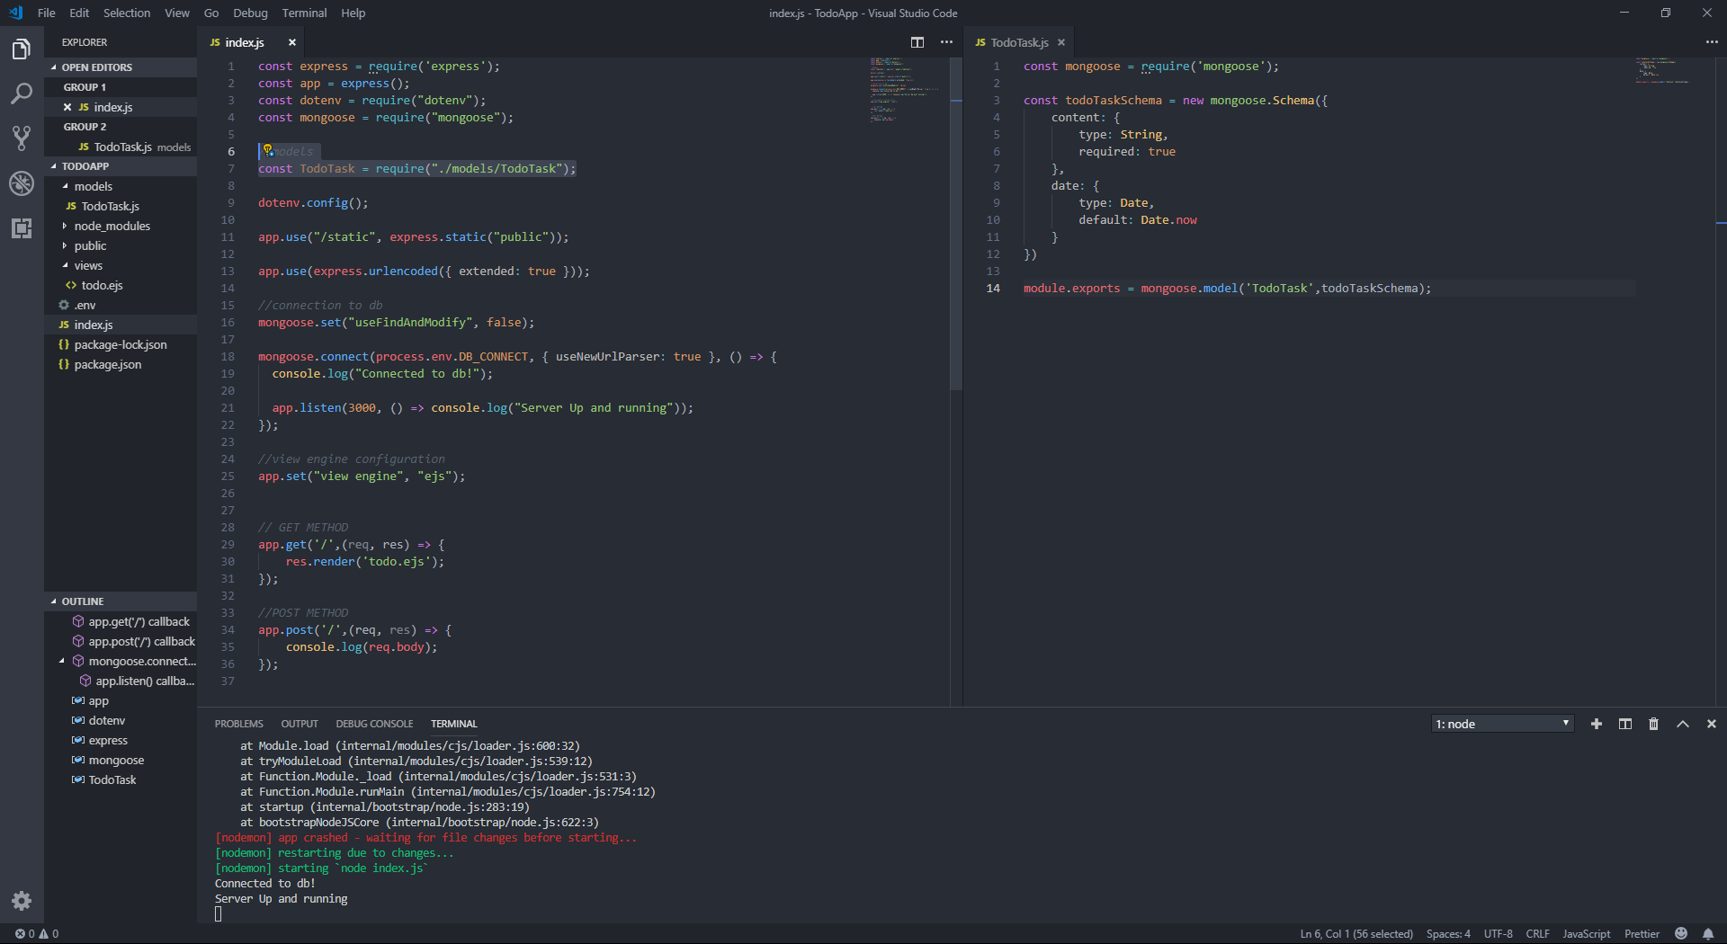The height and width of the screenshot is (944, 1727).
Task: Click the lightbulb quick fix on line 6
Action: pos(267,151)
